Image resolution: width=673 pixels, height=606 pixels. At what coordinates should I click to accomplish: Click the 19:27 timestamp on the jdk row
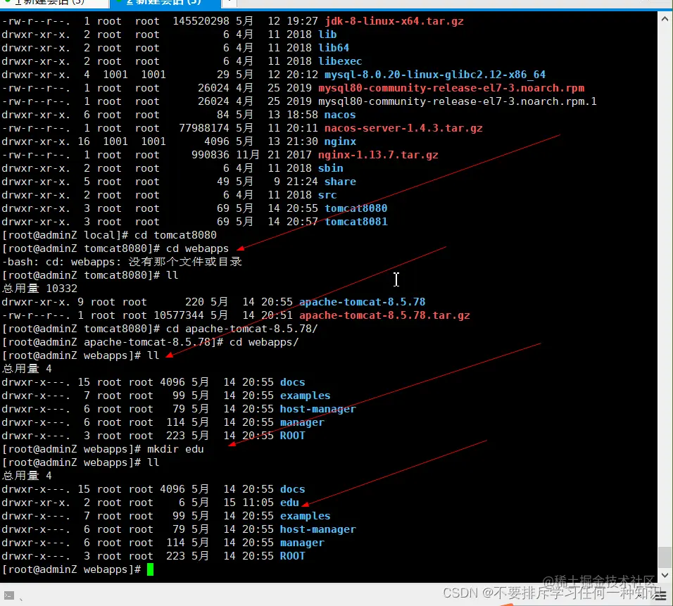tap(302, 21)
